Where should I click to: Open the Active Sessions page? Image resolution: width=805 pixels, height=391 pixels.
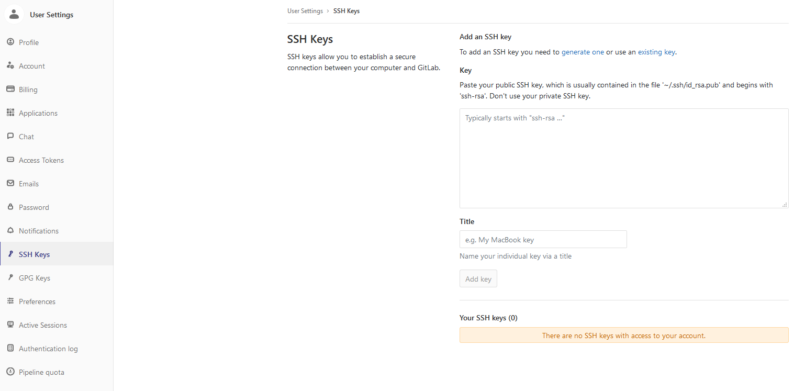(42, 325)
